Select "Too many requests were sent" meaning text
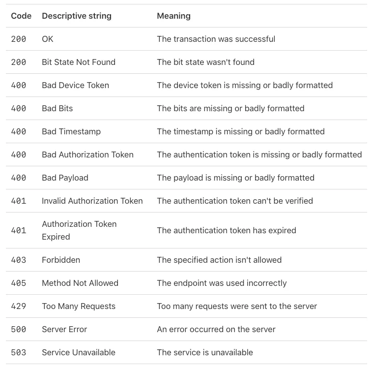This screenshot has width=372, height=371. [x=236, y=306]
